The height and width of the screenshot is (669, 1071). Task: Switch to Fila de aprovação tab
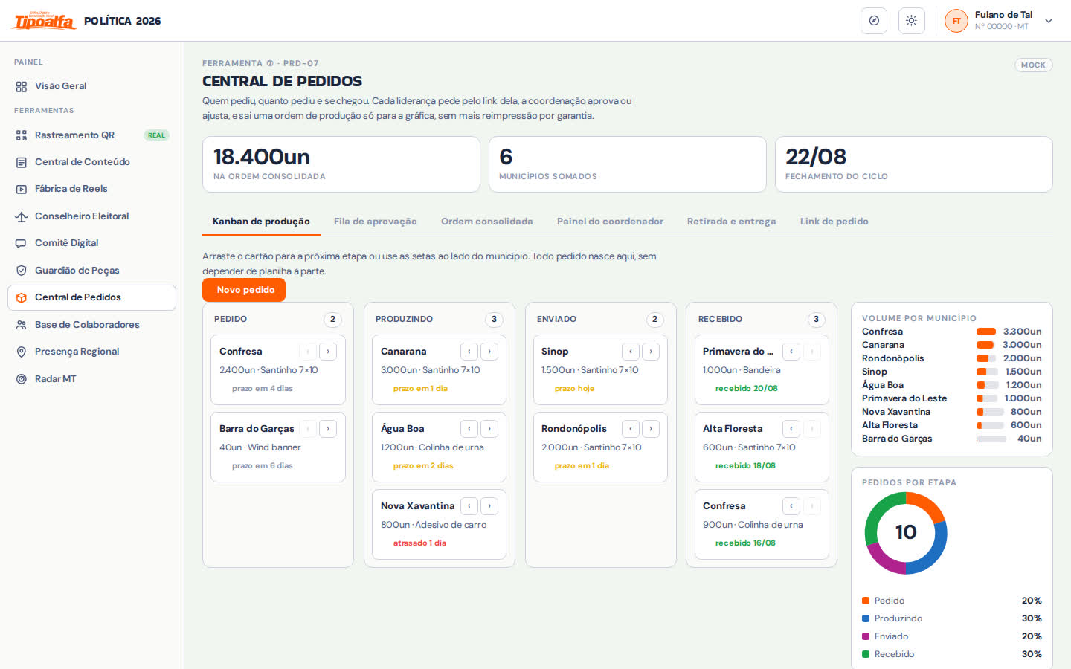tap(375, 222)
